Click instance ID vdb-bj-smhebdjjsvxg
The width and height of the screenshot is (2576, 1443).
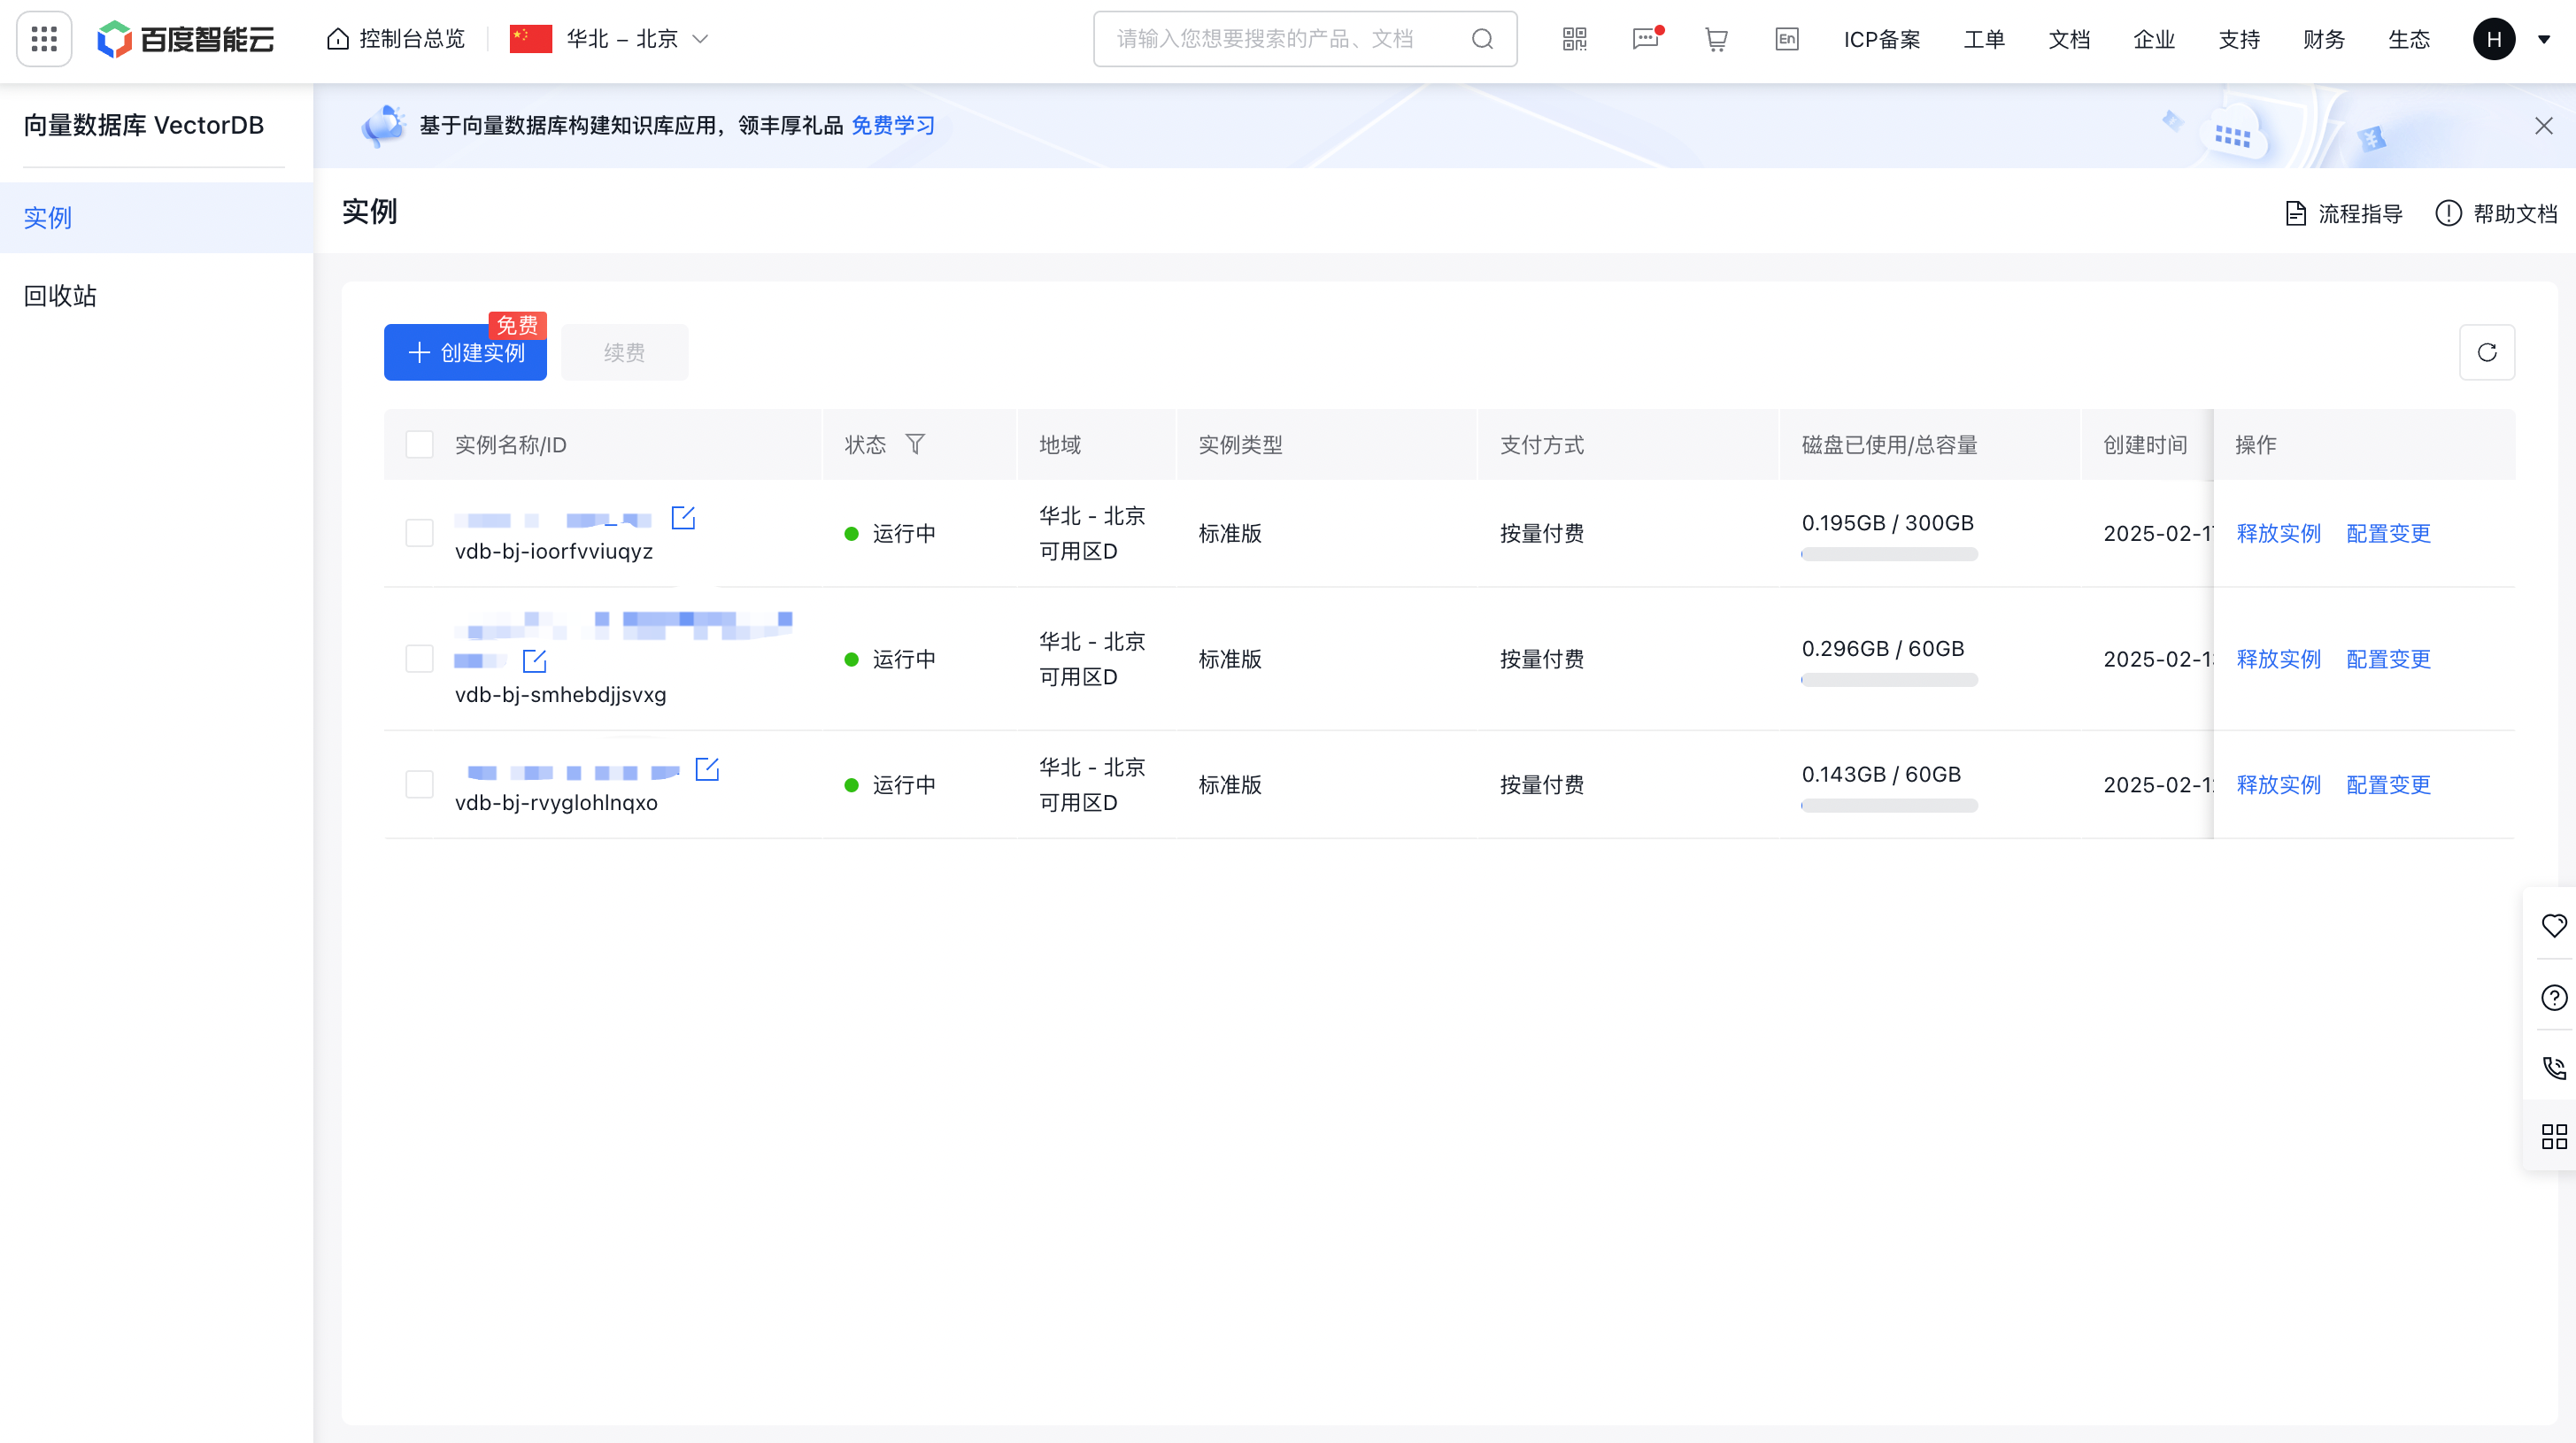click(560, 694)
